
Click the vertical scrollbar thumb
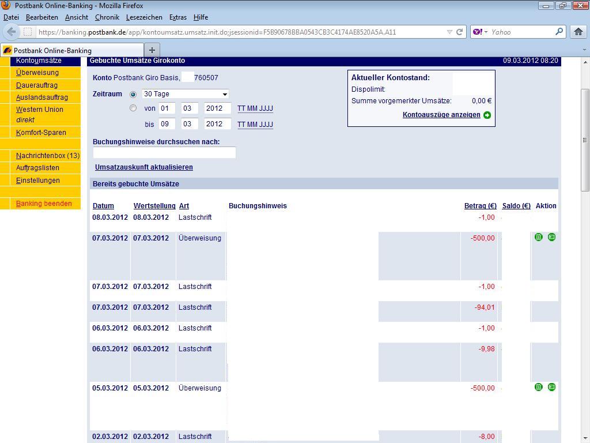(584, 140)
